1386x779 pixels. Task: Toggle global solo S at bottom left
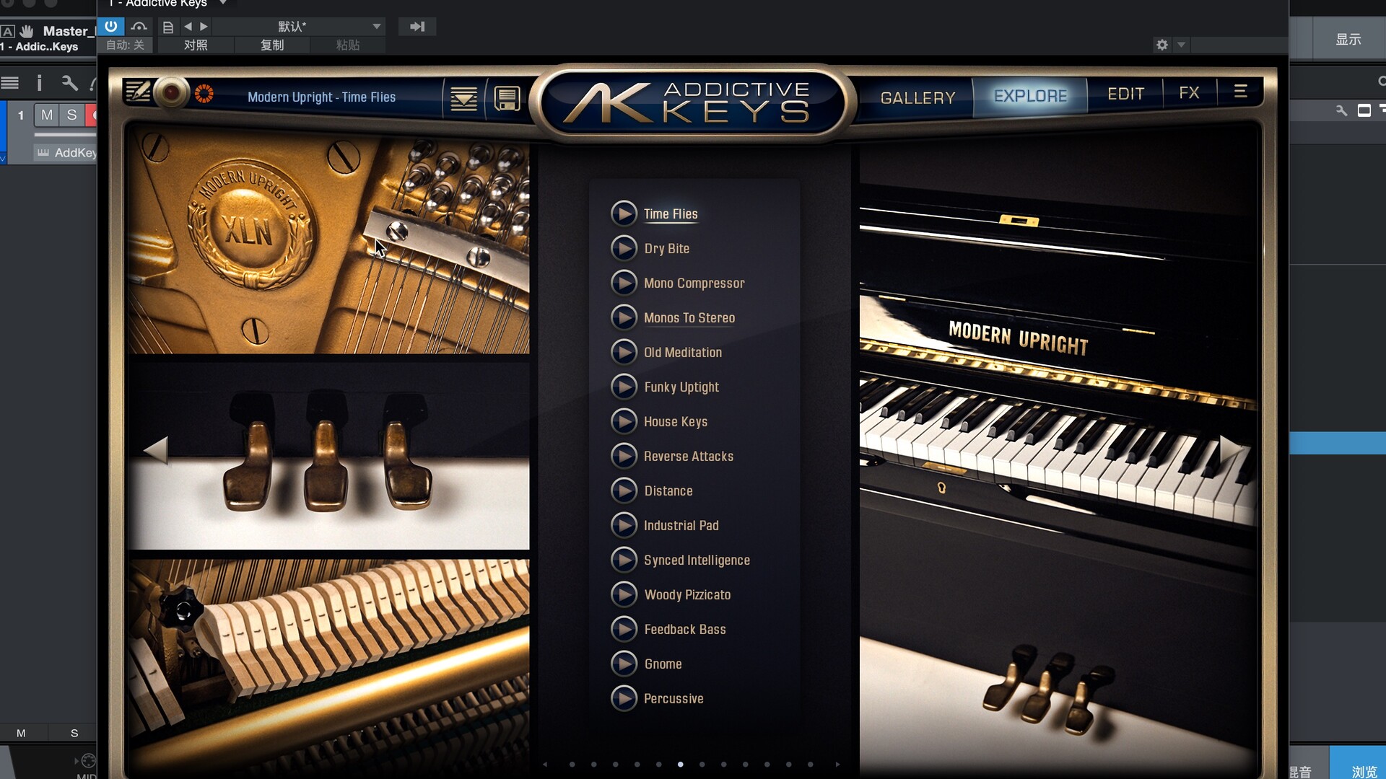(74, 733)
